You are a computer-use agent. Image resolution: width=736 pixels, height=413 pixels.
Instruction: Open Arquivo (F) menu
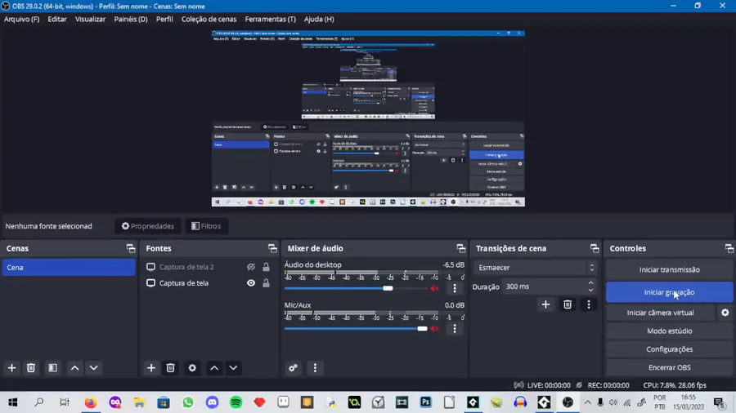point(21,20)
